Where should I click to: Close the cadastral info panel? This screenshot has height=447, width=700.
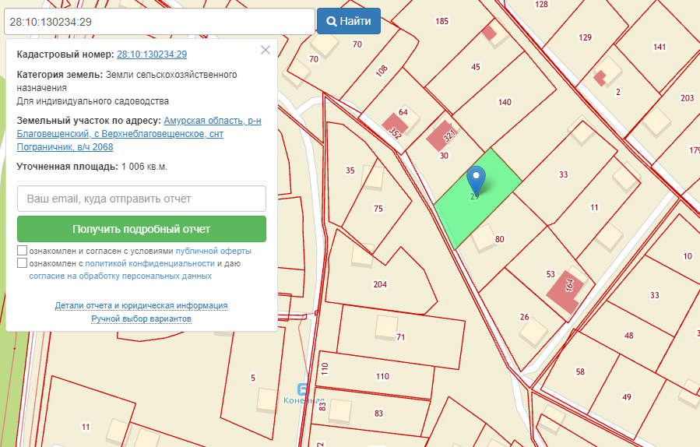(x=265, y=50)
